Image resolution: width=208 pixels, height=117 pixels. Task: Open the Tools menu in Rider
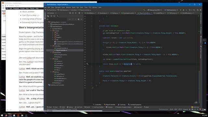click(86, 7)
